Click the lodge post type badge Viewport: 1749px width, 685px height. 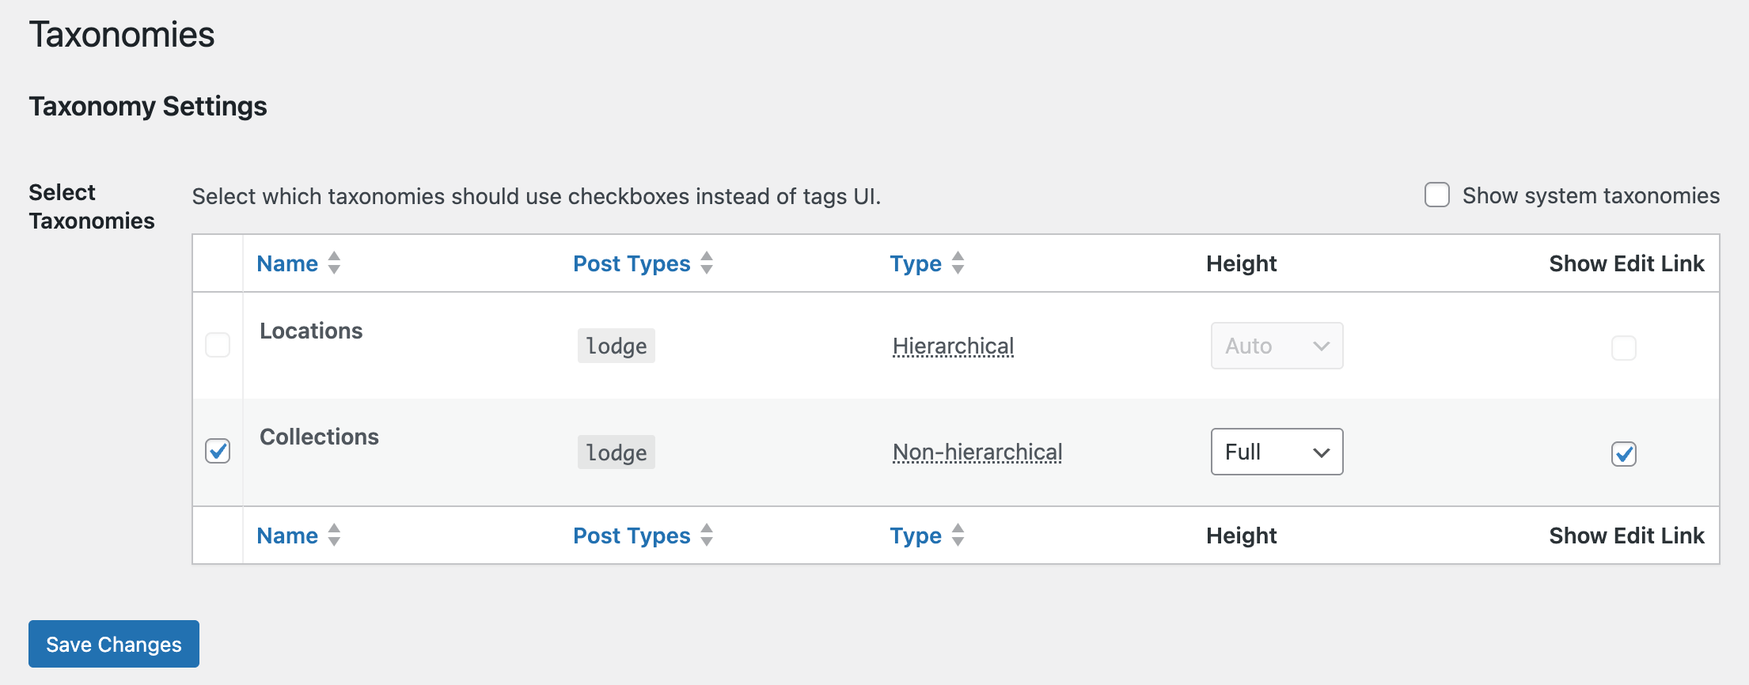(616, 346)
